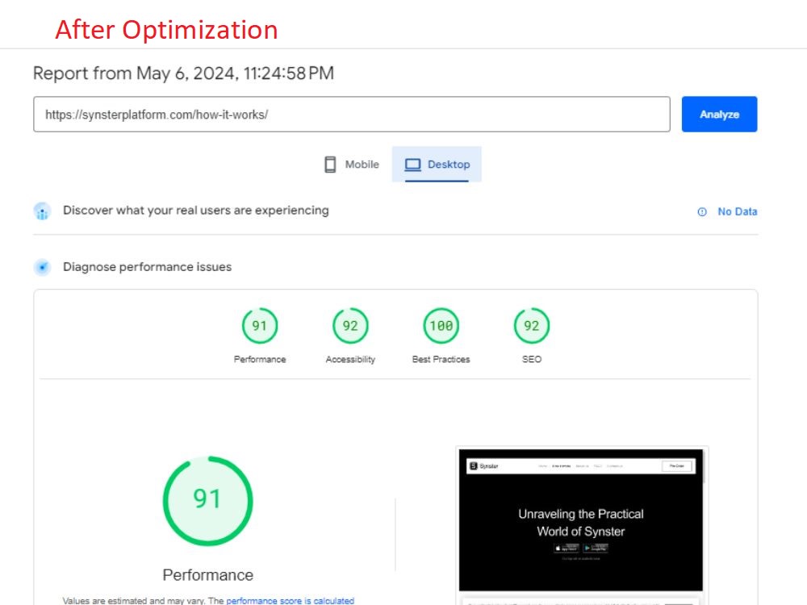Click the small Performance label under gauge
The width and height of the screenshot is (807, 605).
(x=260, y=359)
